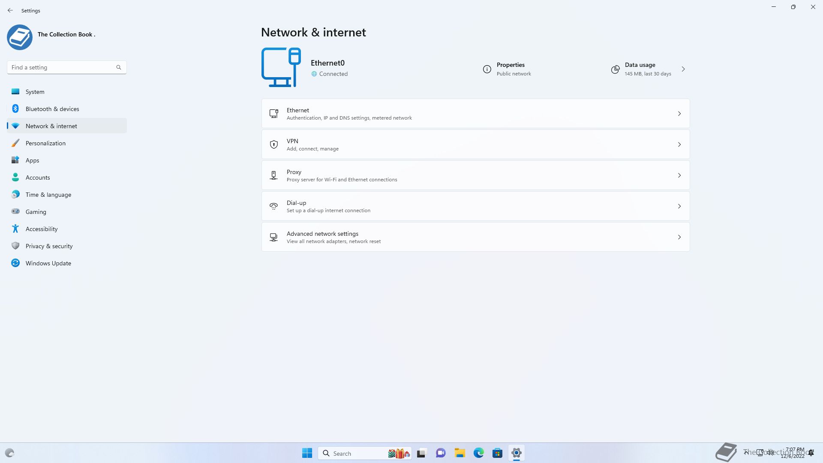Click the Data usage pie chart icon
The image size is (823, 463).
(615, 69)
